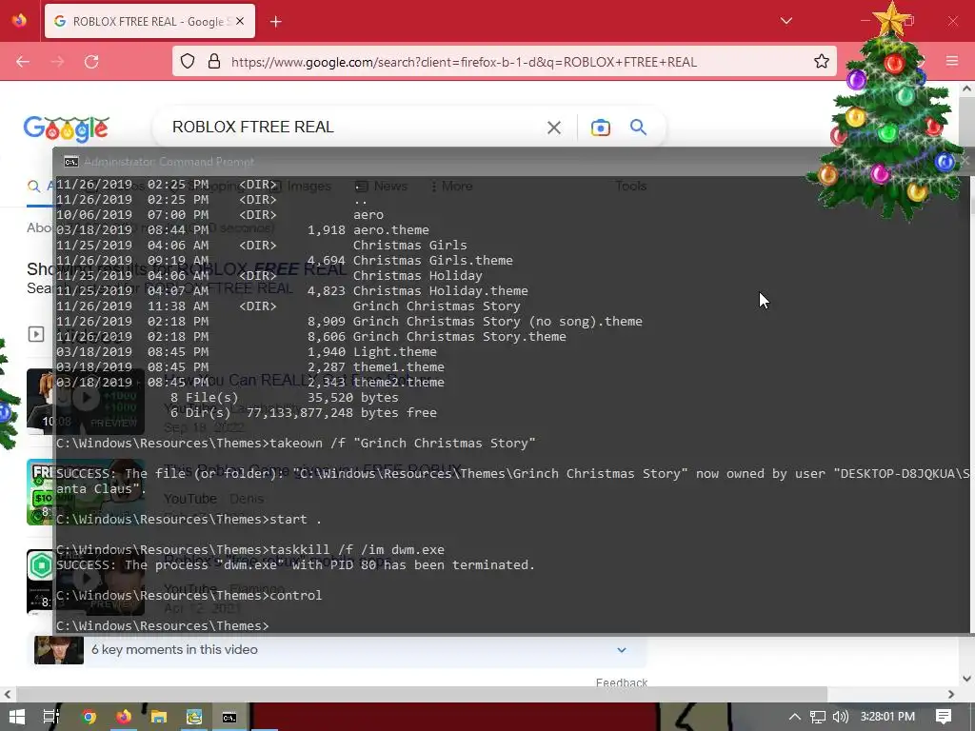
Task: Click 'Christmas Holiday.theme' in console listing
Action: 440,291
